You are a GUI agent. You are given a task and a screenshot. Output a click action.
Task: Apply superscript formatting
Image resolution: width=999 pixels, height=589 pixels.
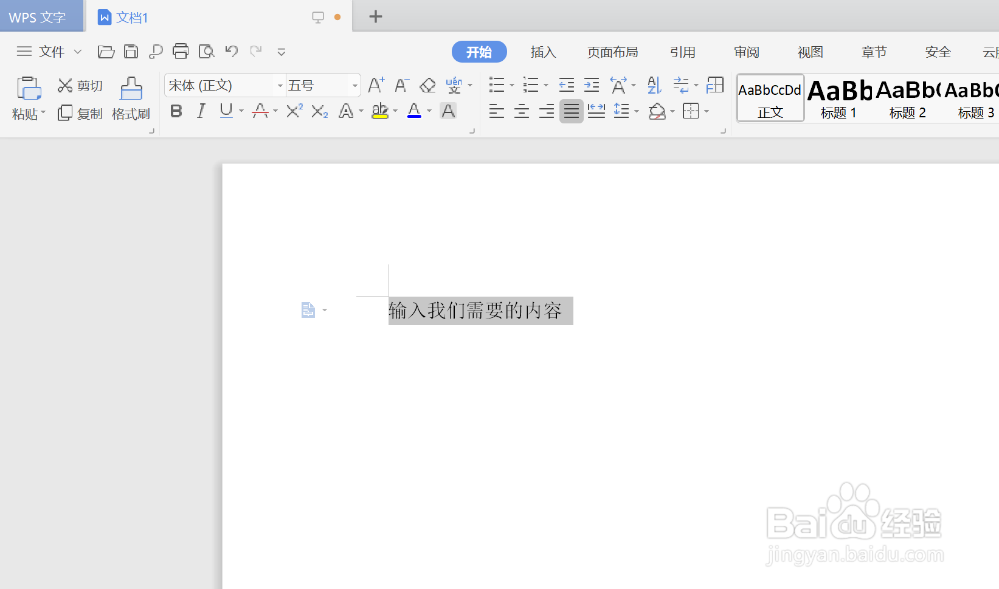click(294, 111)
